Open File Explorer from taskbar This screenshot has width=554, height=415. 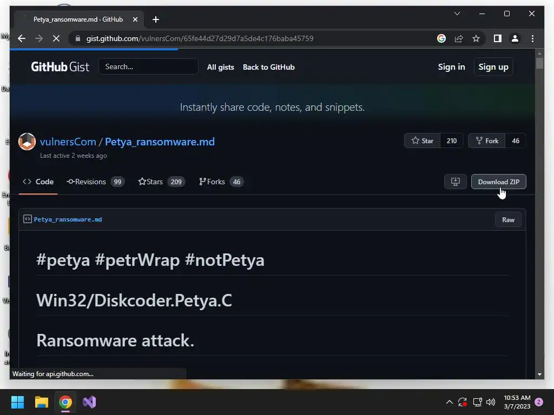(x=41, y=402)
